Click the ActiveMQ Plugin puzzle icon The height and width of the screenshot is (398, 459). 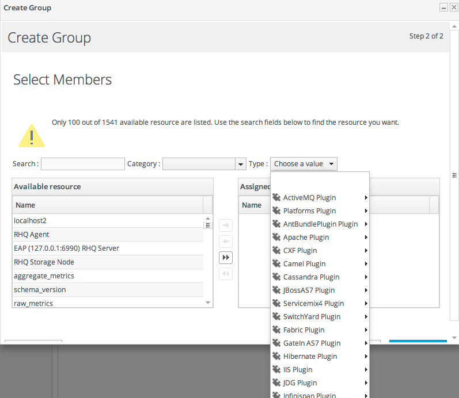[276, 198]
